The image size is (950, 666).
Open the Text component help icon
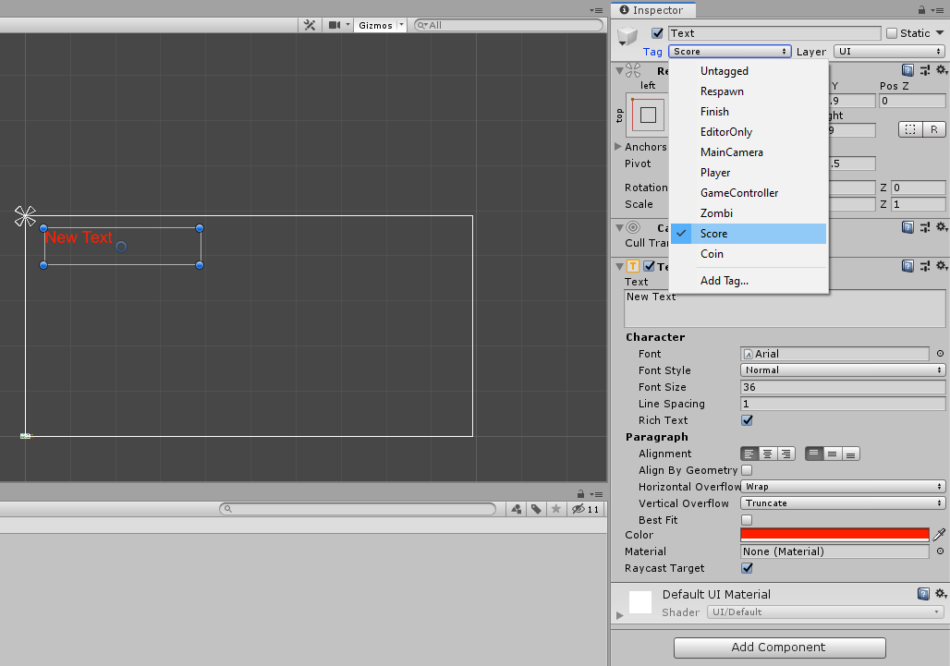pos(907,266)
